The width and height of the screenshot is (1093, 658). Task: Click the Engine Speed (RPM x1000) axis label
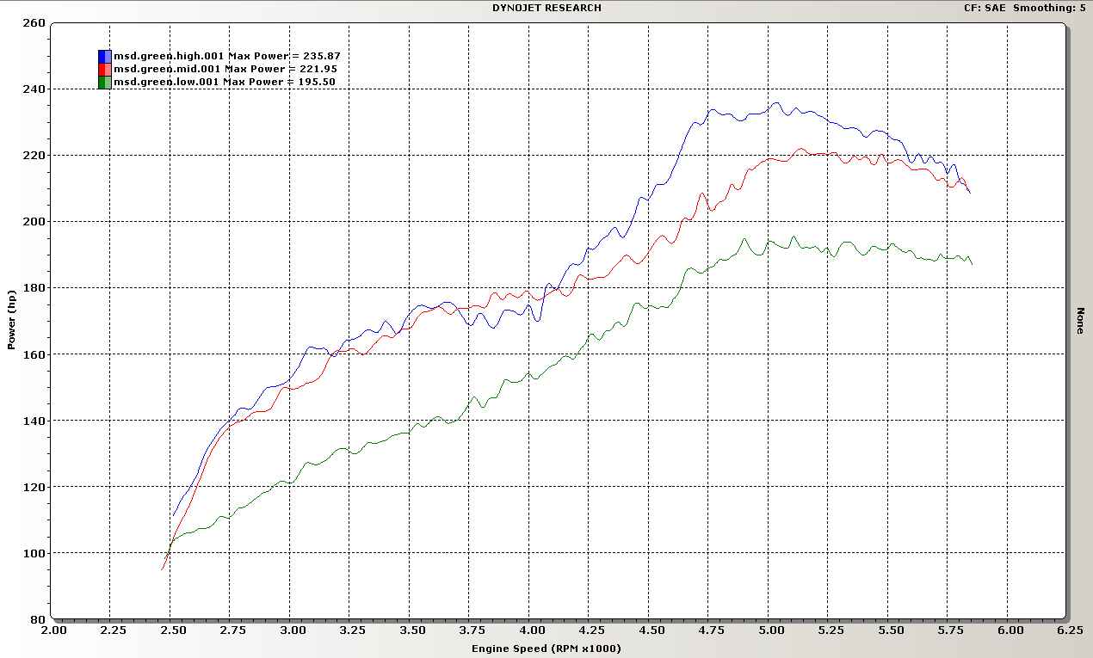(x=546, y=649)
